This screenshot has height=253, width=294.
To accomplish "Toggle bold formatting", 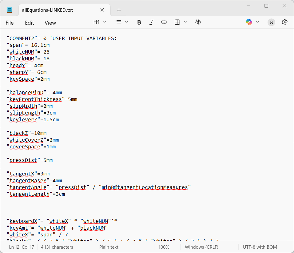I will pyautogui.click(x=139, y=22).
